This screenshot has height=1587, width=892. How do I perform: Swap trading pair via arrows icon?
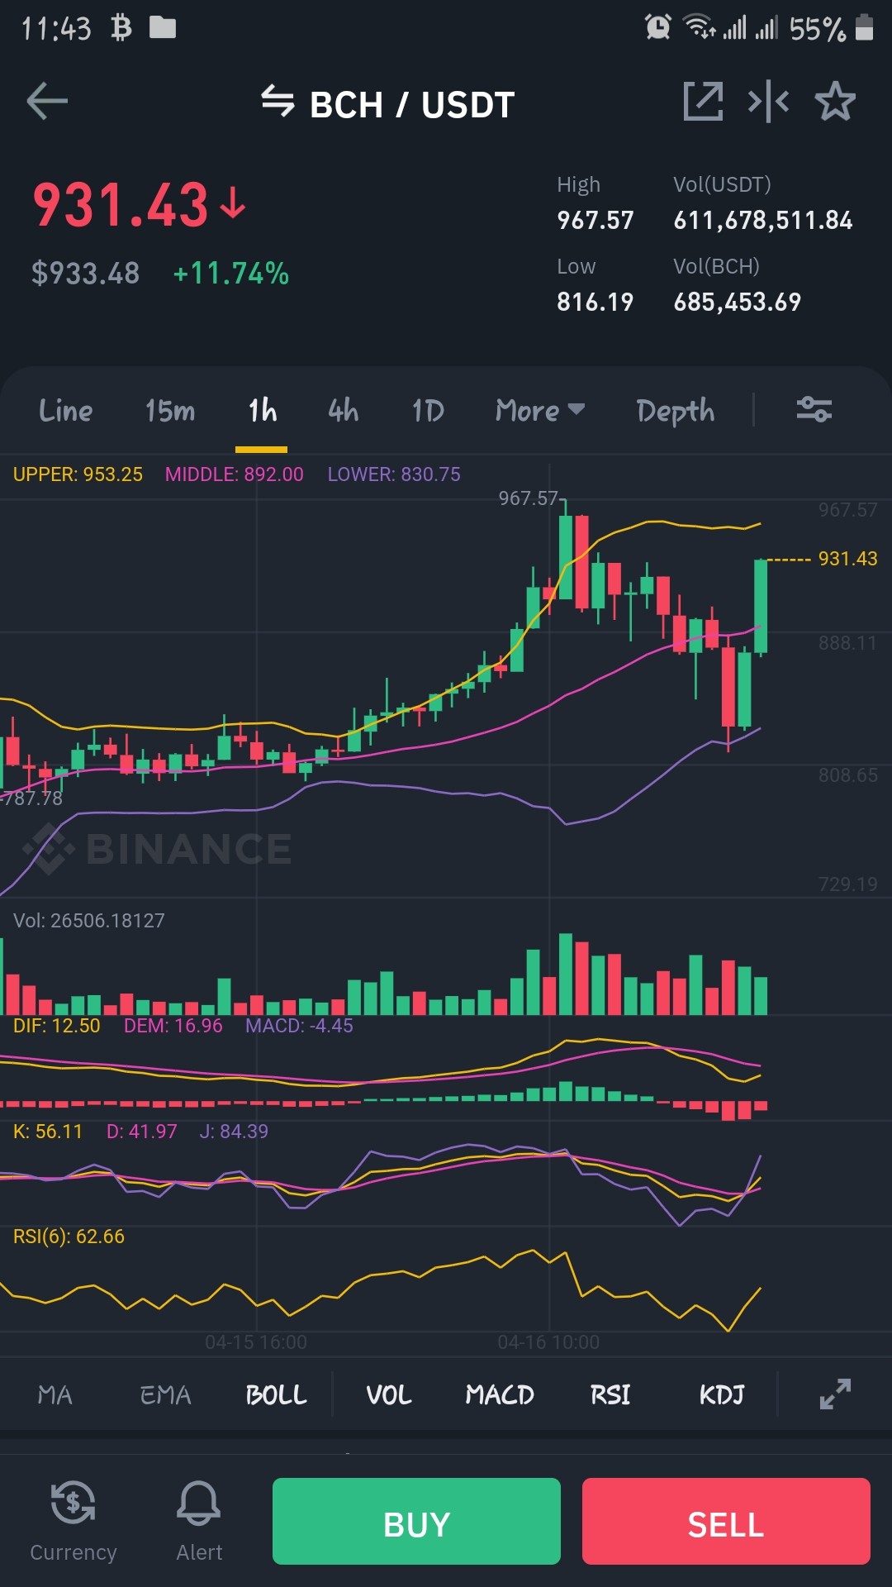[x=278, y=102]
